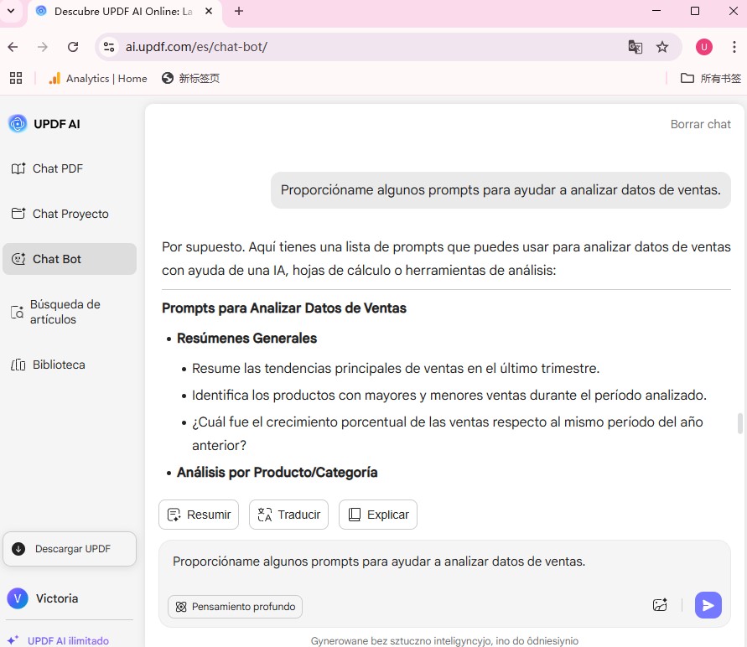Click heading Prompts para Analizar Datos de Ventas
747x647 pixels.
click(284, 308)
